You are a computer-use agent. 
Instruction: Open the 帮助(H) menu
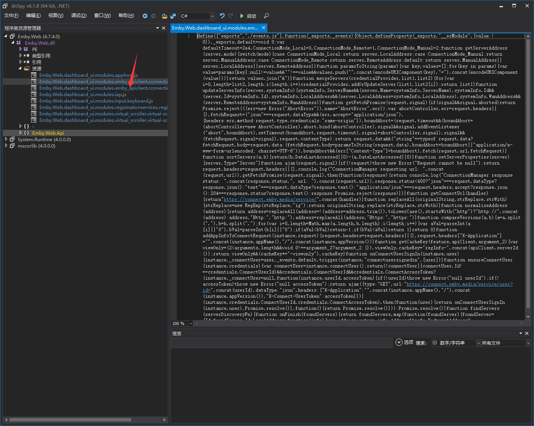click(126, 16)
